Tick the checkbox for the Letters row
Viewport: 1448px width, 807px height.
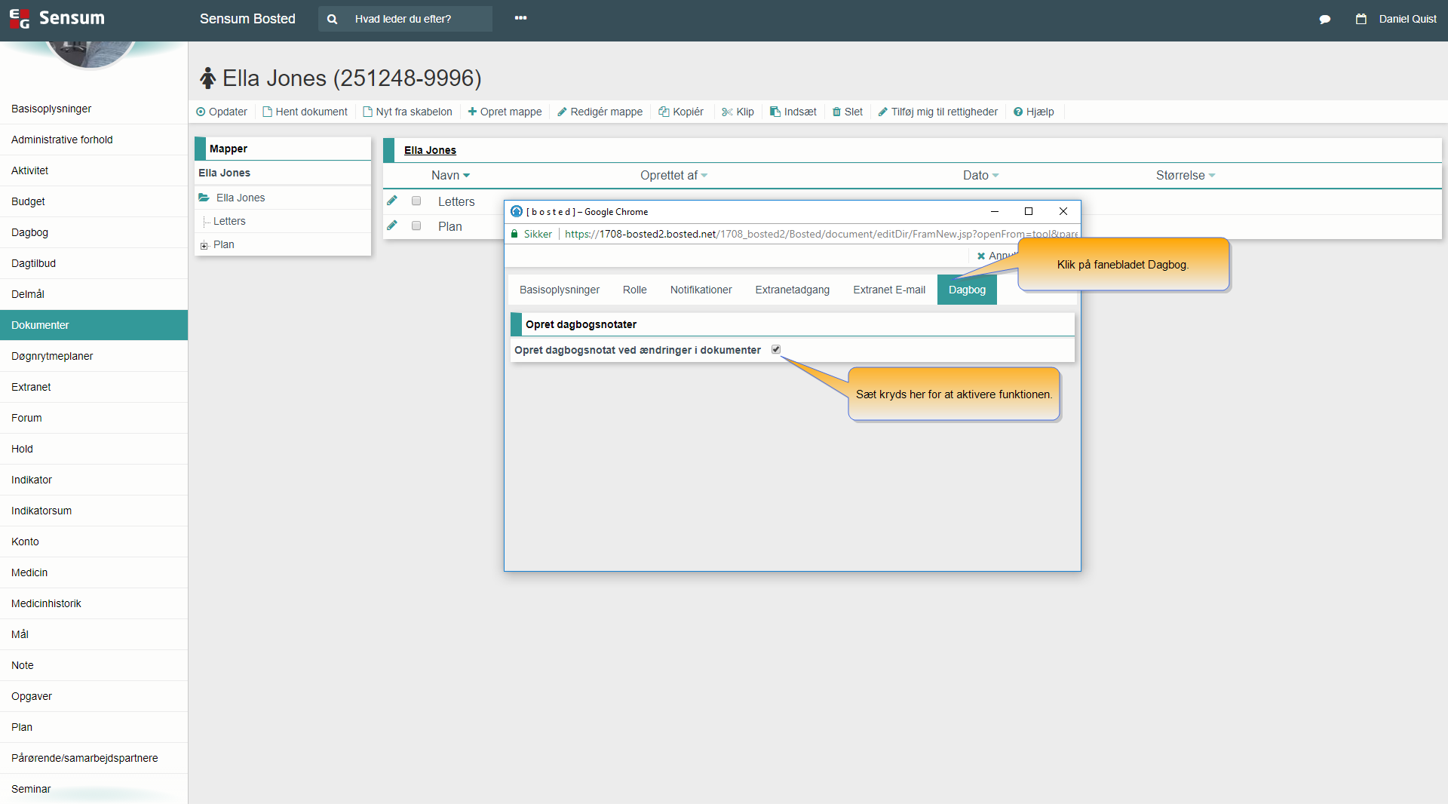pos(416,201)
